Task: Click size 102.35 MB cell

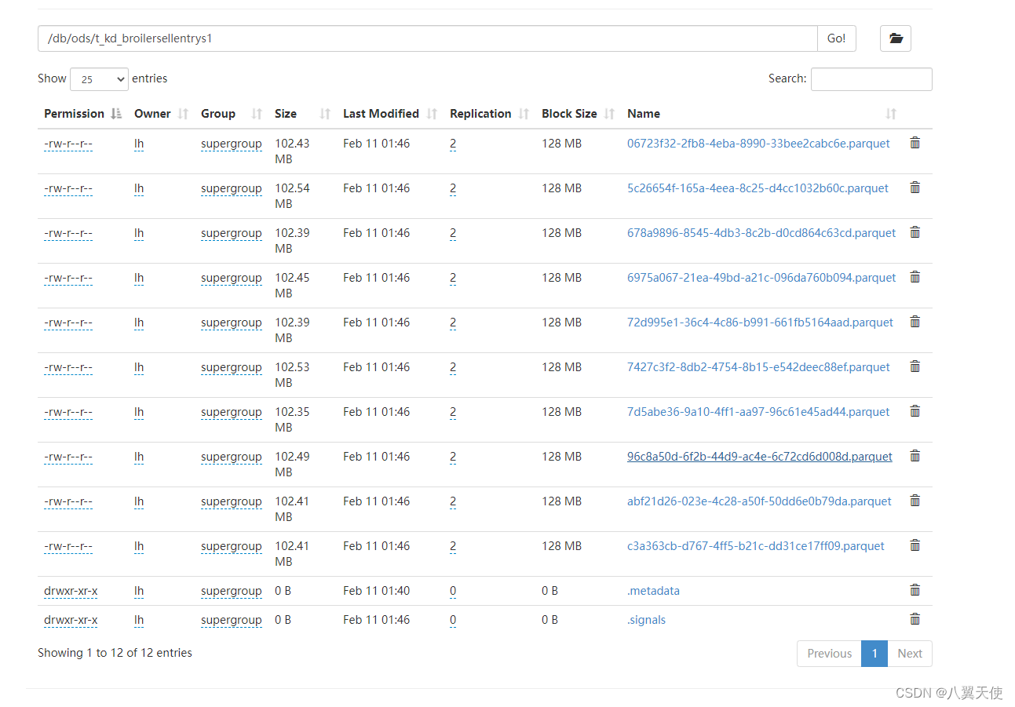Action: click(x=293, y=420)
